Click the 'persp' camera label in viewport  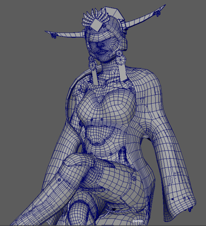coord(138,221)
